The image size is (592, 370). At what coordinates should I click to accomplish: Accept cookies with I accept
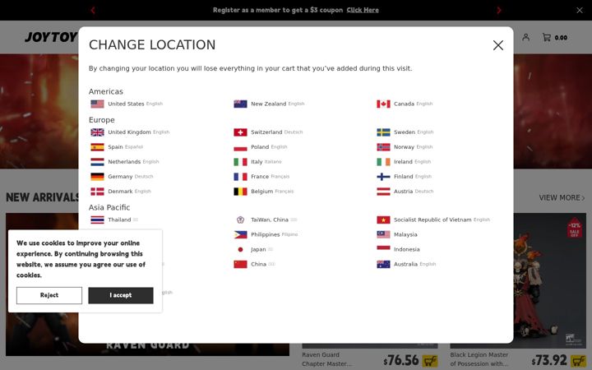(x=121, y=295)
